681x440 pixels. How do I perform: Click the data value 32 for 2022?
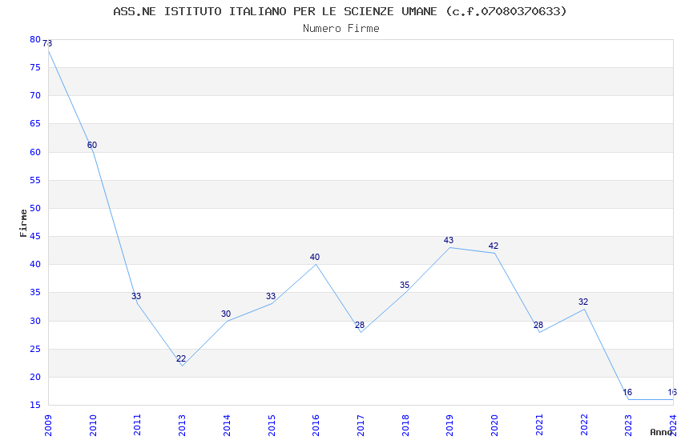(x=582, y=302)
